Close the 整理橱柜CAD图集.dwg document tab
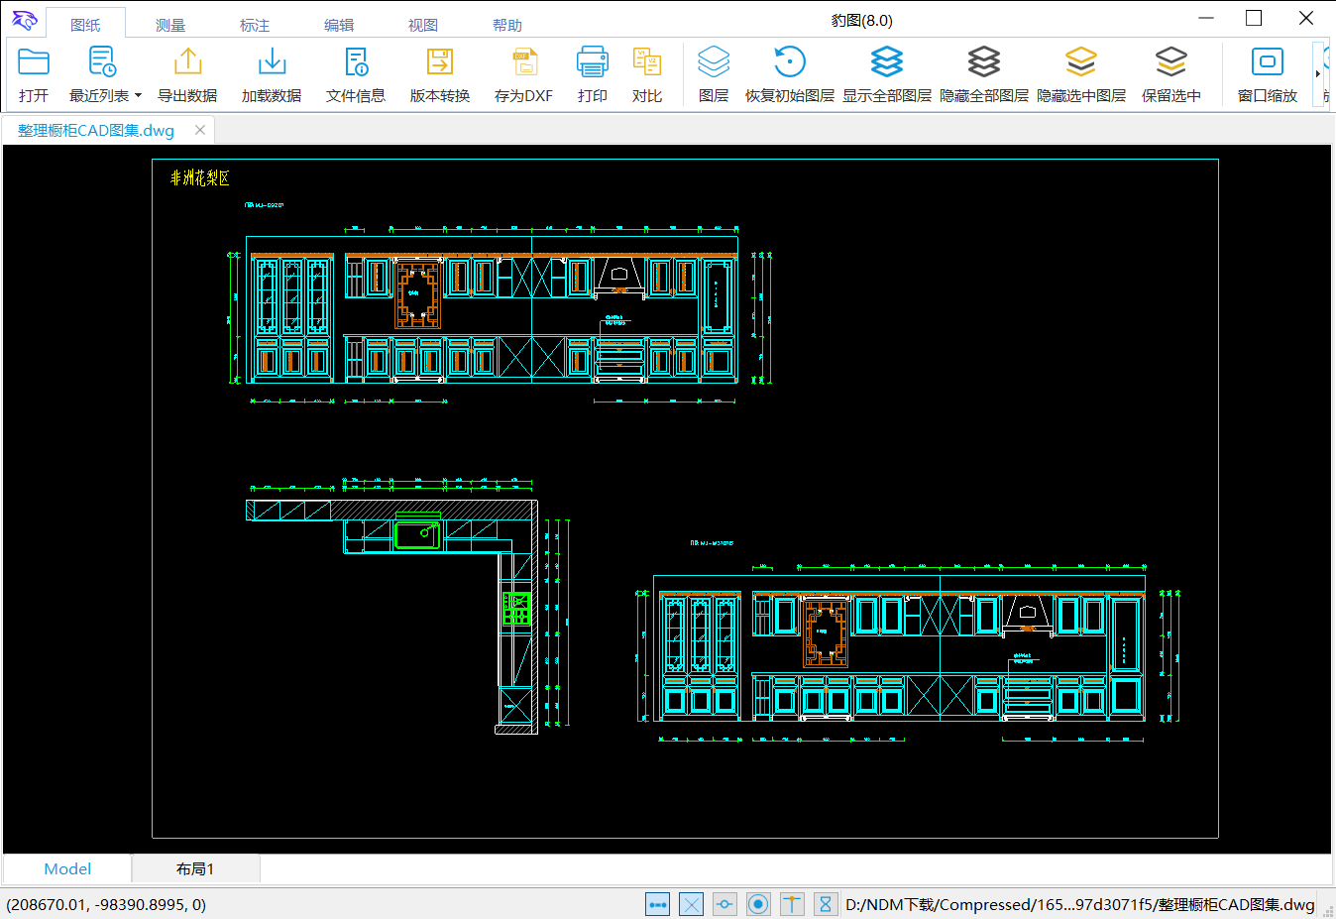Image resolution: width=1336 pixels, height=919 pixels. 200,130
